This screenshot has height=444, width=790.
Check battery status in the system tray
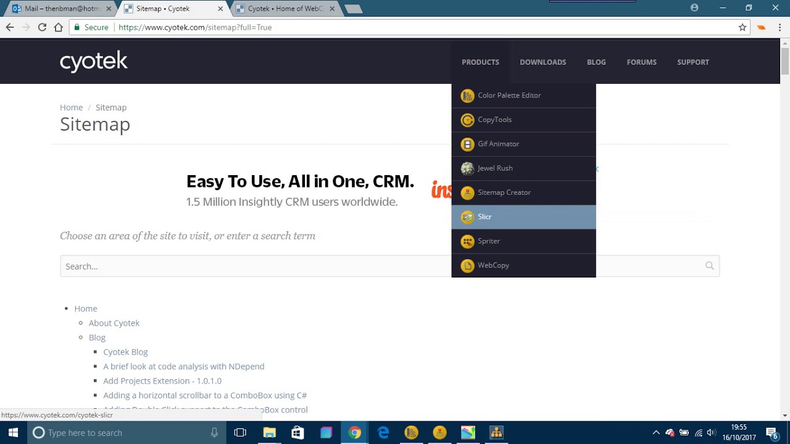pyautogui.click(x=684, y=433)
